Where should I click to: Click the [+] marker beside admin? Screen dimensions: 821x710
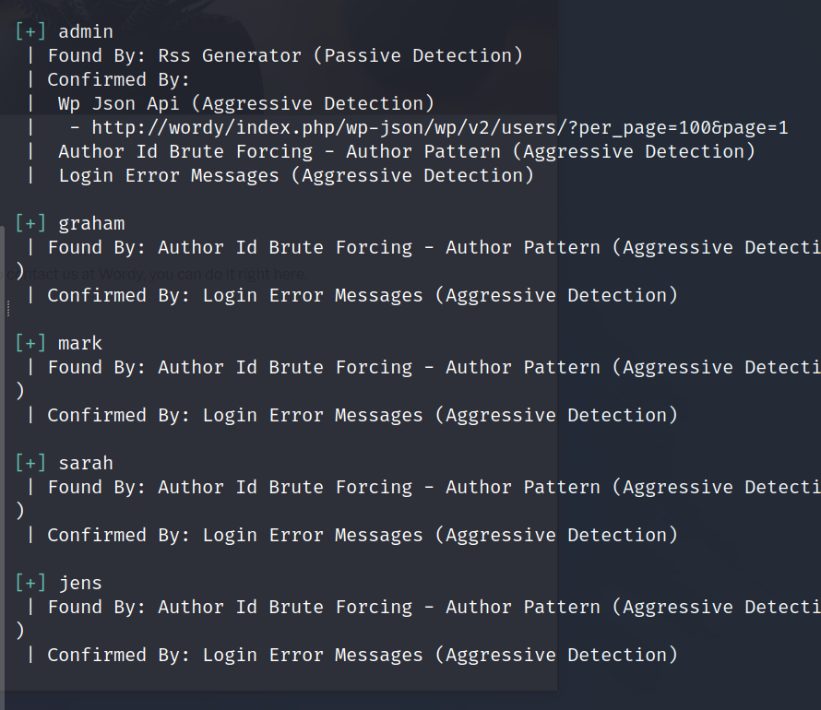coord(30,31)
